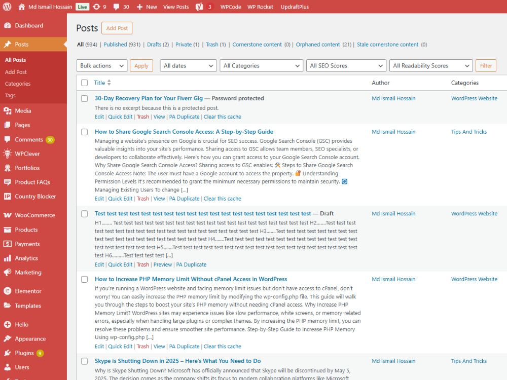Click the WPClever lightbulb icon
This screenshot has height=380, width=507.
coord(8,154)
